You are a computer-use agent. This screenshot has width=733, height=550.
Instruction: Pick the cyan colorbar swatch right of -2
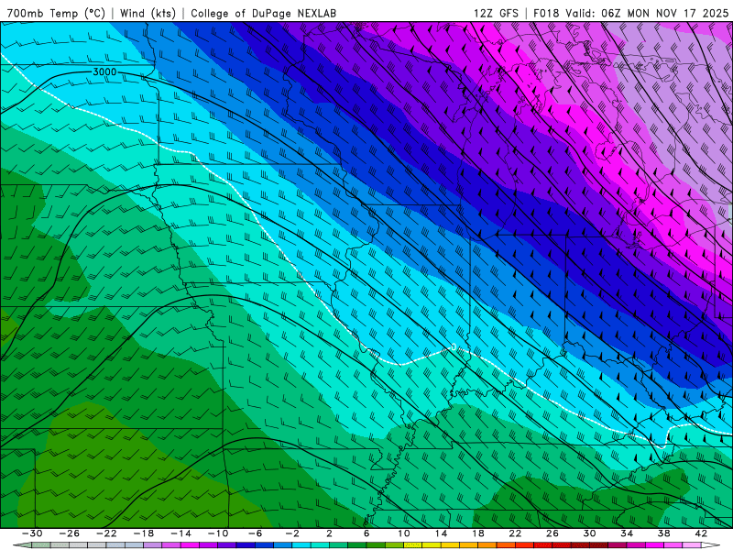(x=301, y=544)
